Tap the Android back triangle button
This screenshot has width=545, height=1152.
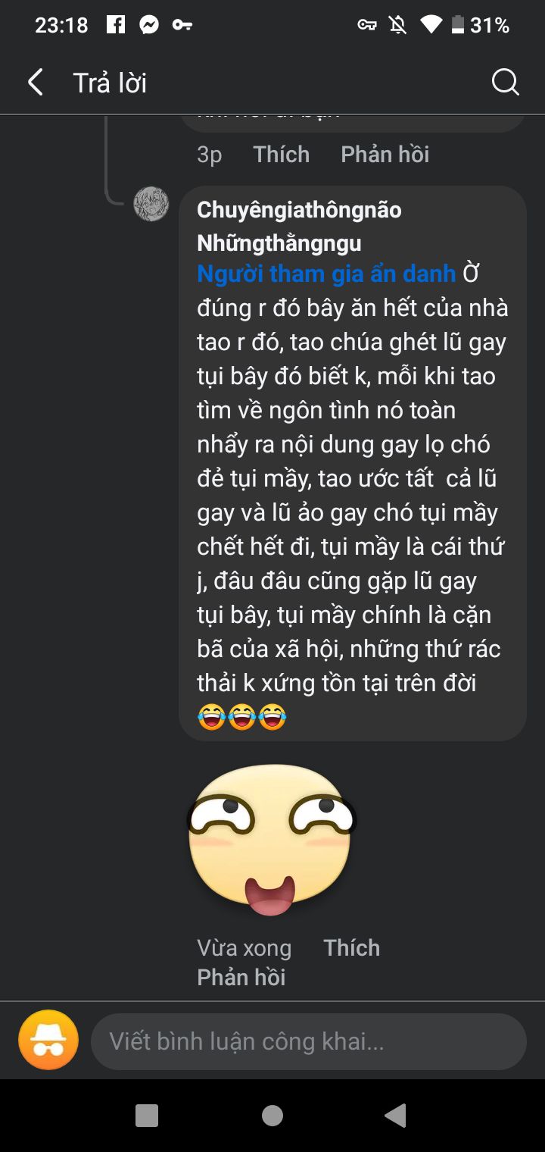[x=395, y=1116]
